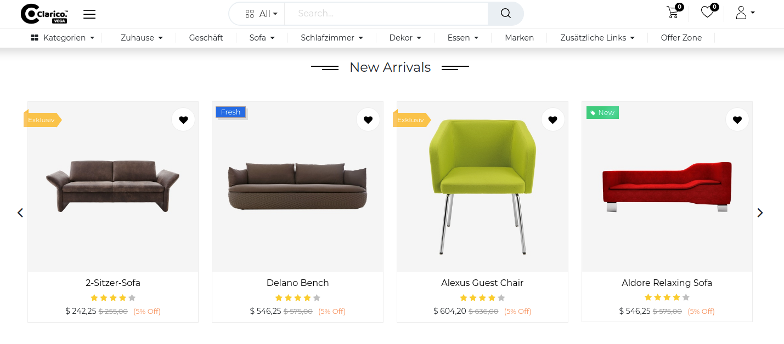
Task: Open the Delano Bench product title
Action: point(297,283)
